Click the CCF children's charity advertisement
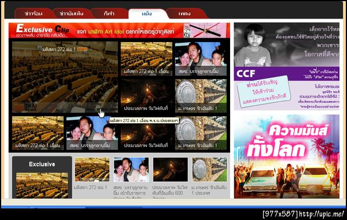 [x=287, y=66]
